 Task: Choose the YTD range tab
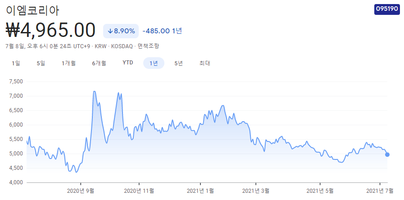pos(128,63)
